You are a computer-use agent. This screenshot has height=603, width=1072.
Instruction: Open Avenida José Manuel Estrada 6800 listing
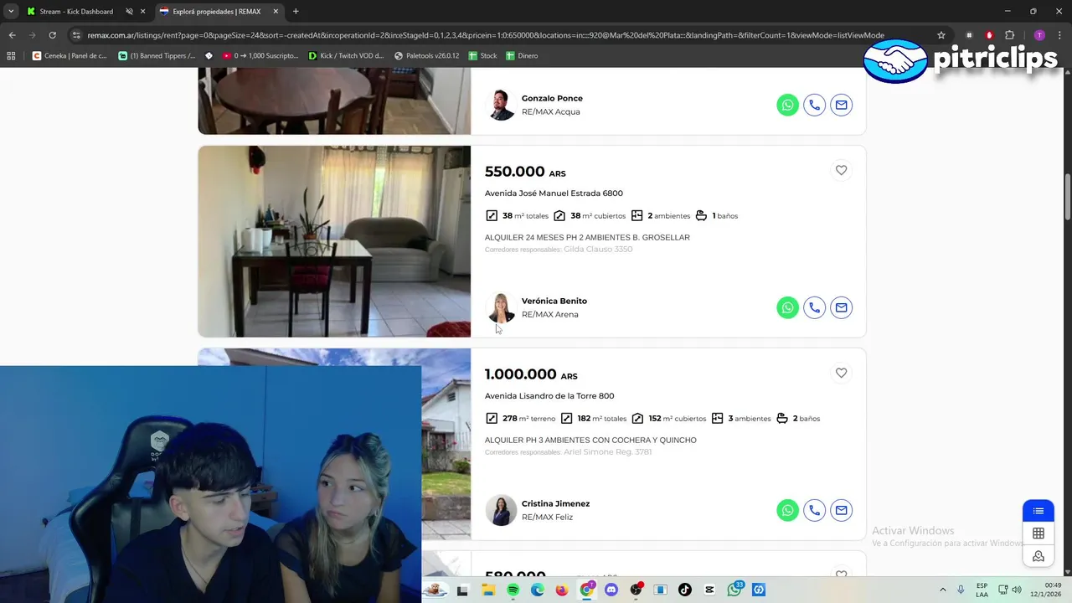coord(554,193)
